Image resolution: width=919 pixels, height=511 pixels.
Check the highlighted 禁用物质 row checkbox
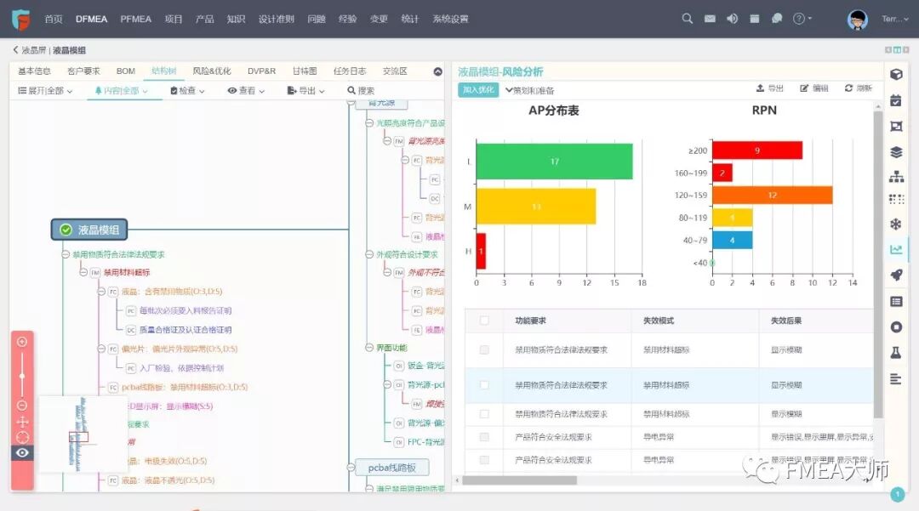tap(484, 385)
